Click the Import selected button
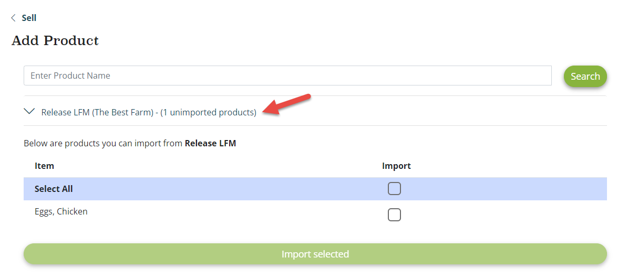Image resolution: width=638 pixels, height=279 pixels. [315, 254]
